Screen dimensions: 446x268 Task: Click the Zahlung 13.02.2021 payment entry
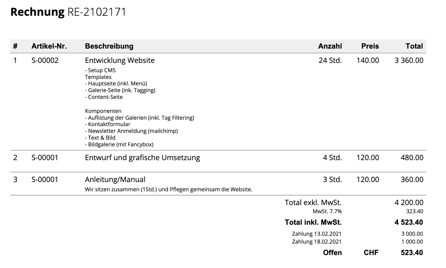pos(317,234)
